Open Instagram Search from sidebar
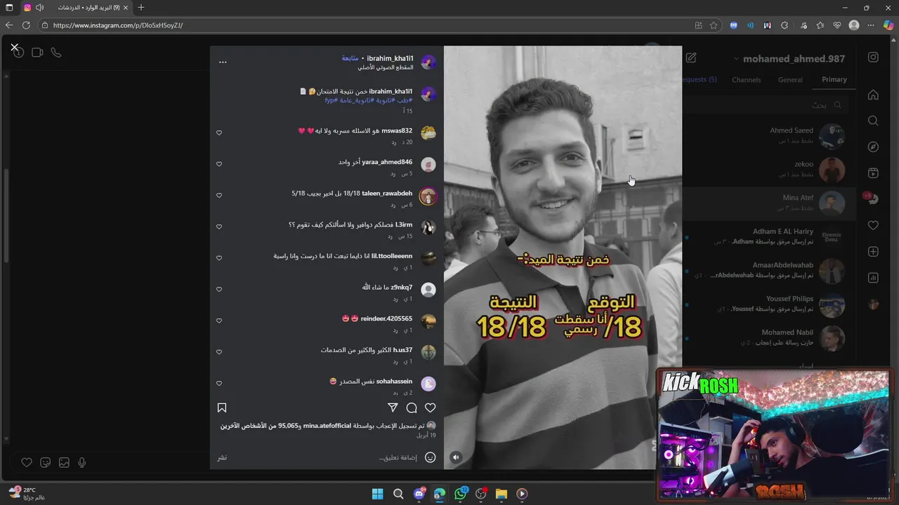This screenshot has width=899, height=505. [x=873, y=121]
